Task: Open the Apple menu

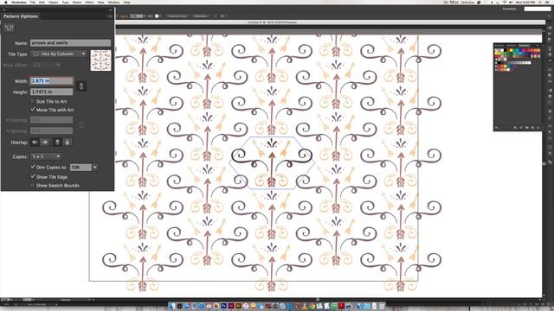Action: (x=6, y=2)
